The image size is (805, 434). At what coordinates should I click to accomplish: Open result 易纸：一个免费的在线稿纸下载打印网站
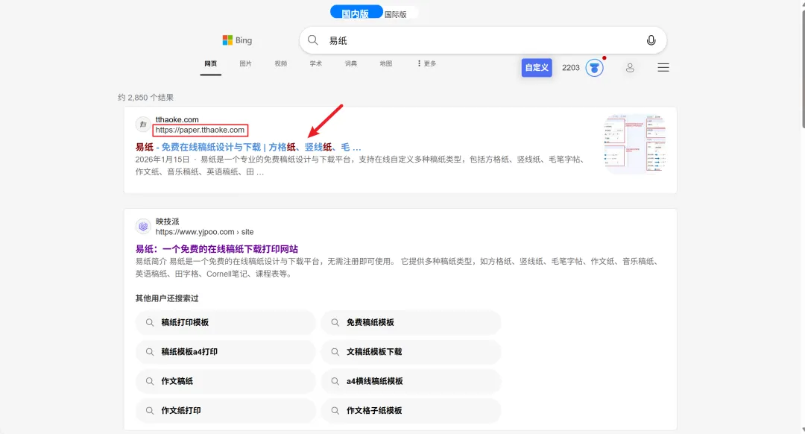tap(217, 249)
